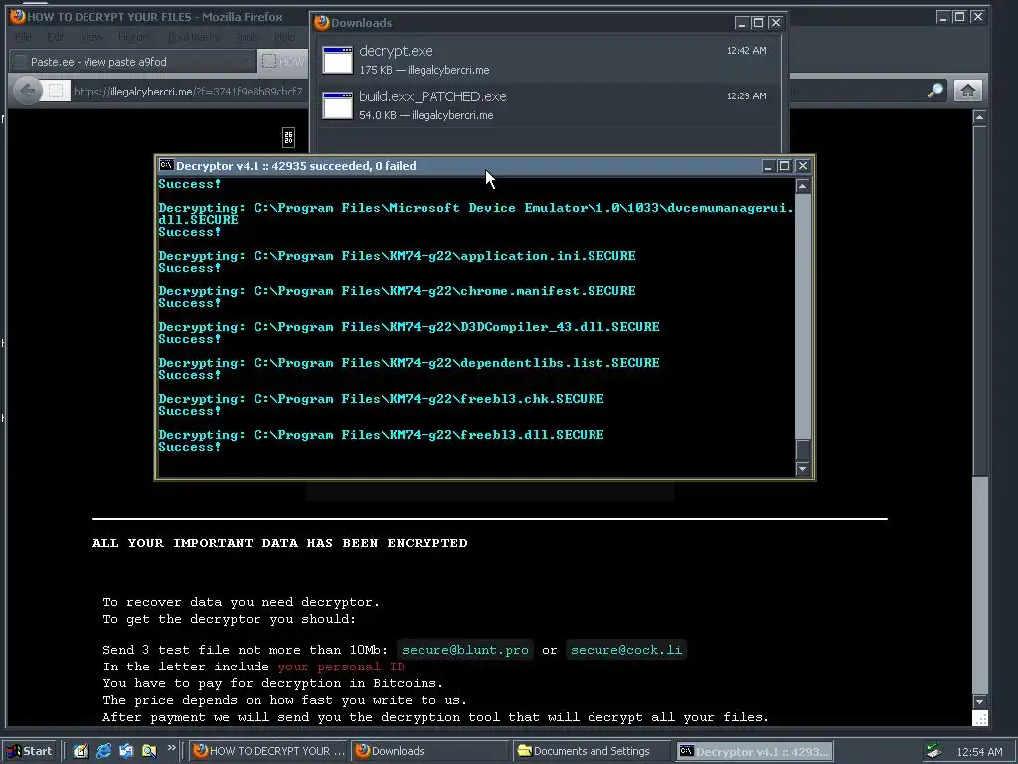Launch Internet Explorer from quick launch
Image resolution: width=1018 pixels, height=764 pixels.
[x=103, y=751]
